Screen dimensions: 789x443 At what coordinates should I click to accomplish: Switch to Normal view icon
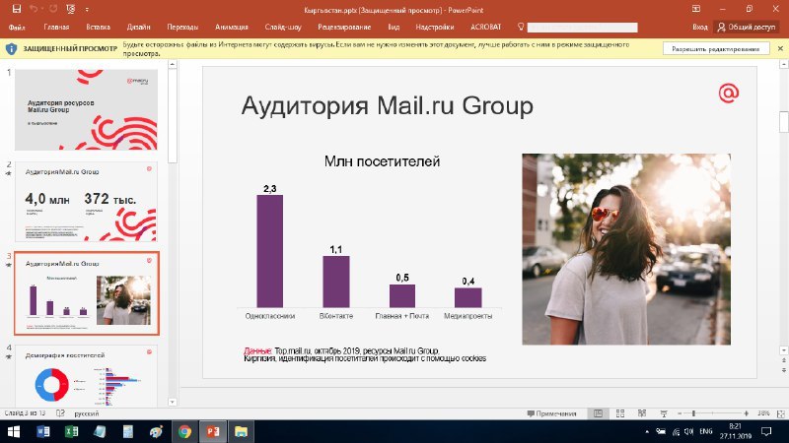598,413
